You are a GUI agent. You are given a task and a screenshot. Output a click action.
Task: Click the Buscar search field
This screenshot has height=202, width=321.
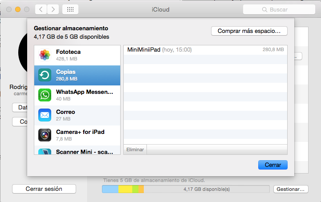click(x=279, y=10)
